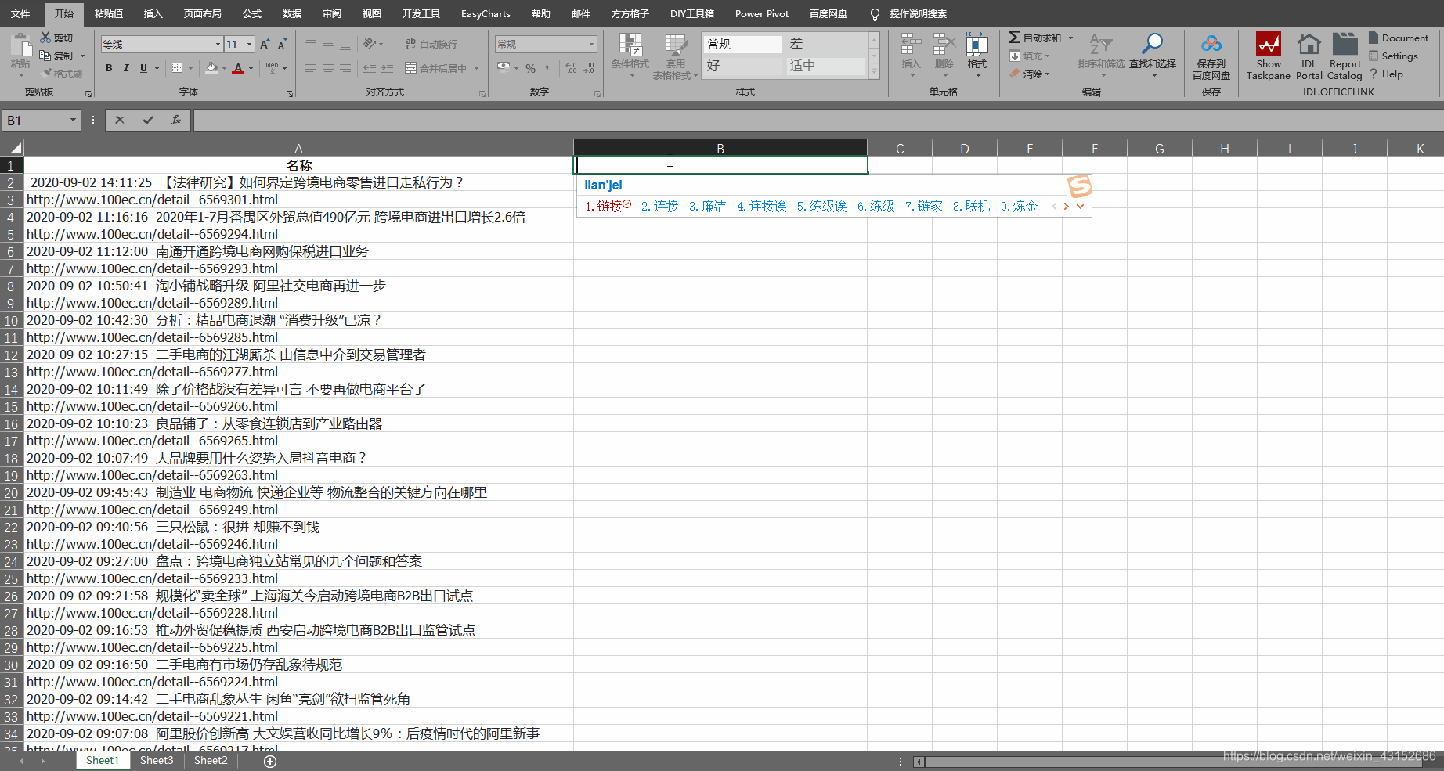Open the 公式 ribbon tab
Viewport: 1444px width, 771px height.
252,13
